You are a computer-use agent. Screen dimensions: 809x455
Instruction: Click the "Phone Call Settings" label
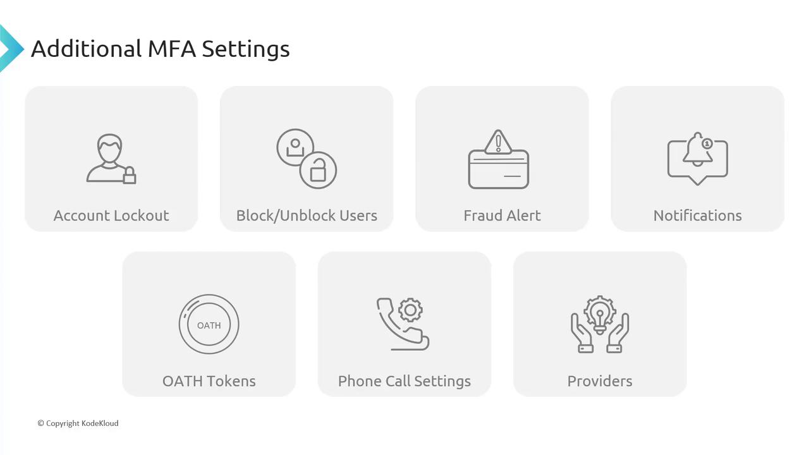coord(404,381)
